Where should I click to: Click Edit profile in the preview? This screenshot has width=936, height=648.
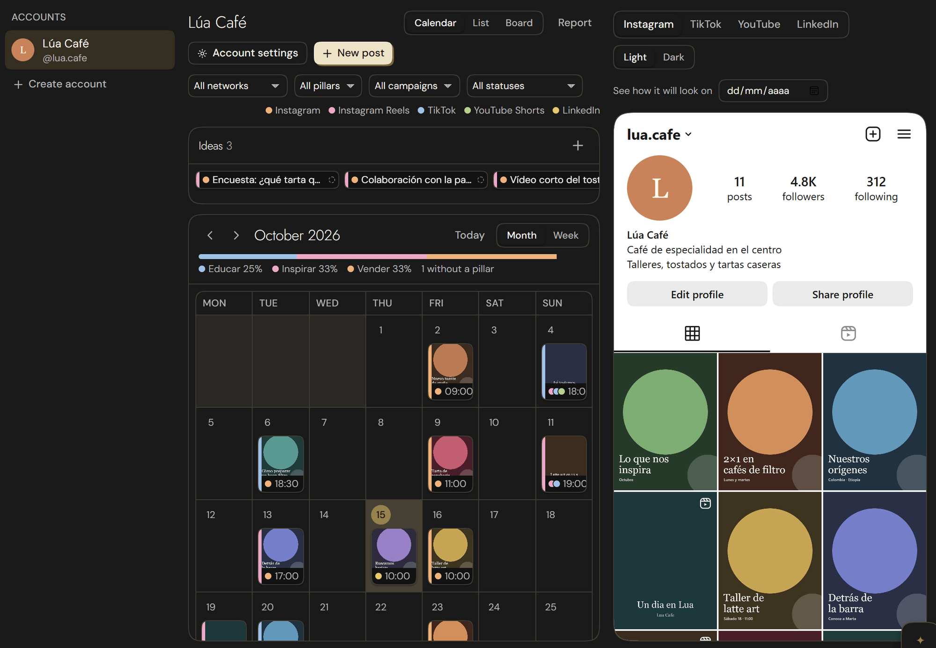click(x=697, y=294)
